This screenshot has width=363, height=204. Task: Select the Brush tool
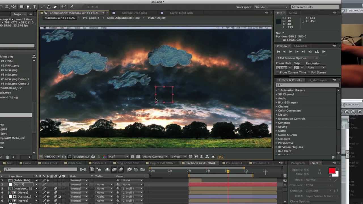(43, 7)
